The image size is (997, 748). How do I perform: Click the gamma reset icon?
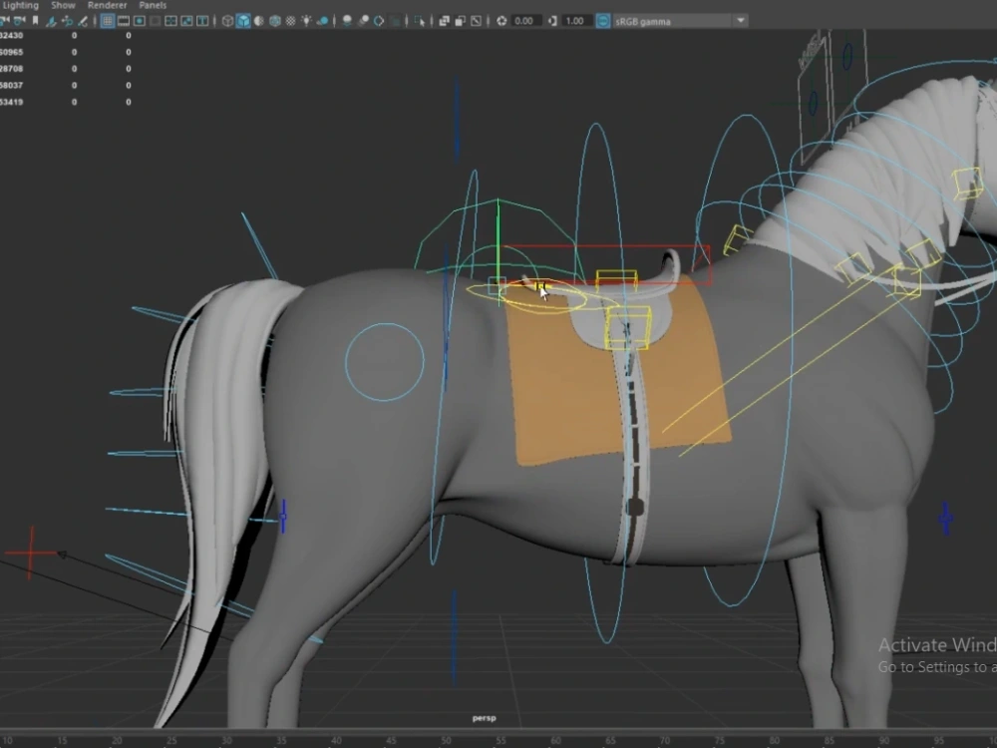click(x=552, y=21)
